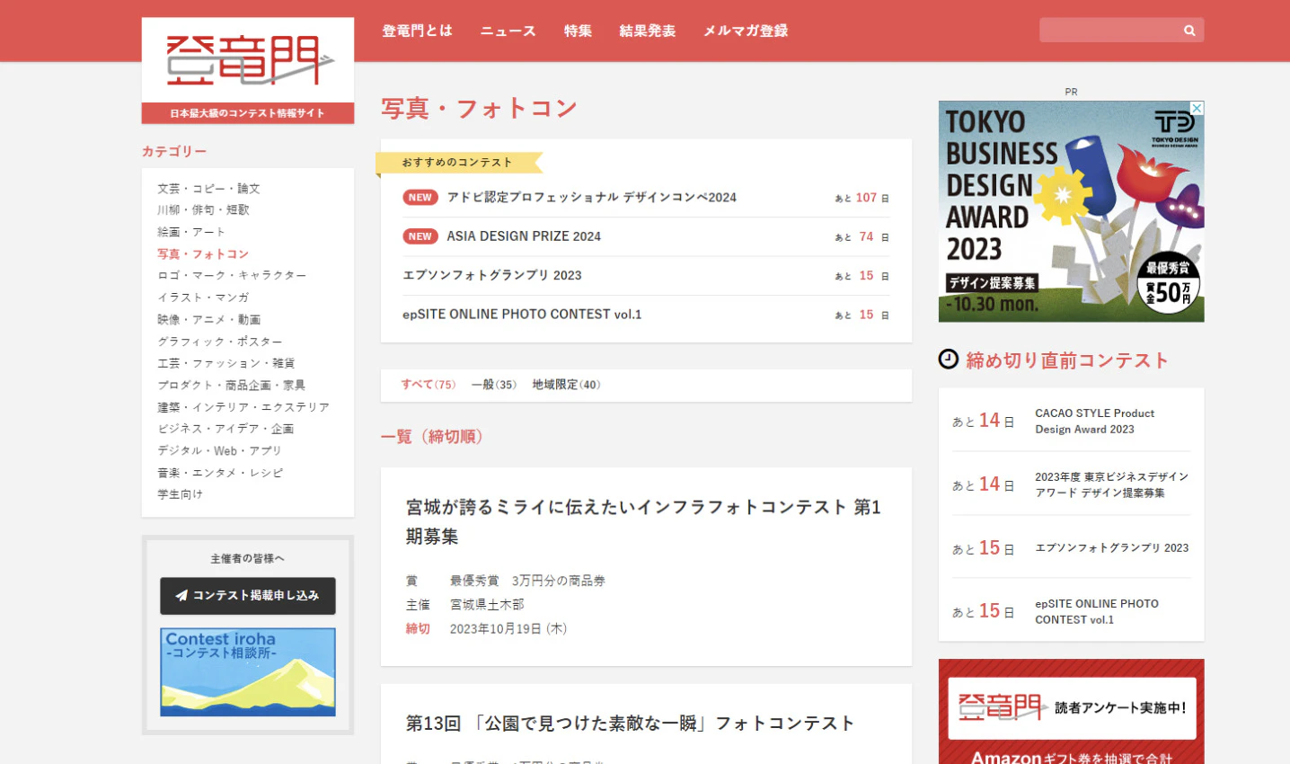Screen dimensions: 1290x764
Task: Open エプソンフォトグランプリ 2023 in recommended list
Action: coord(492,276)
